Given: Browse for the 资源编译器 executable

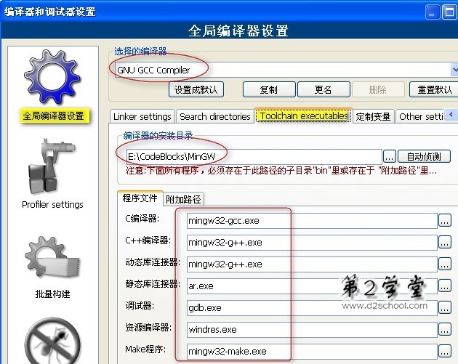Looking at the screenshot, I should (445, 330).
